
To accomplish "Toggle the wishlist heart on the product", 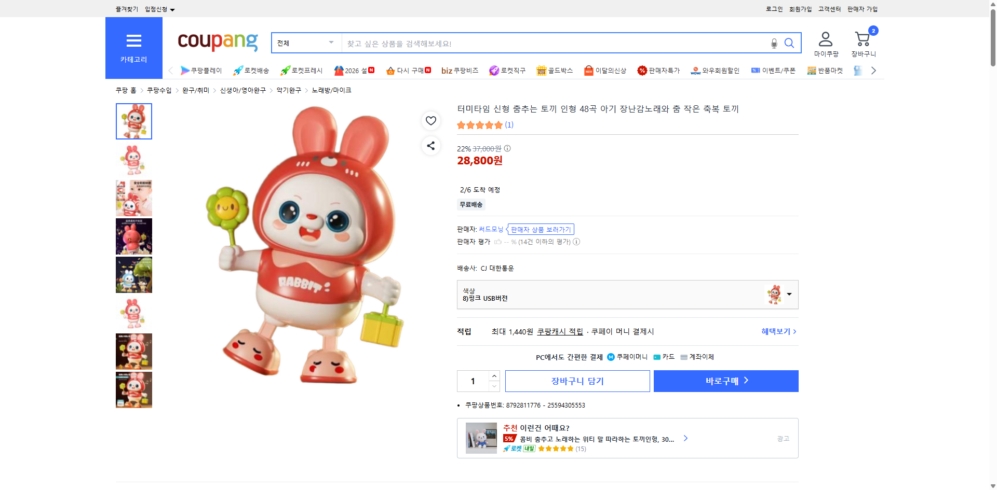I will [x=430, y=121].
